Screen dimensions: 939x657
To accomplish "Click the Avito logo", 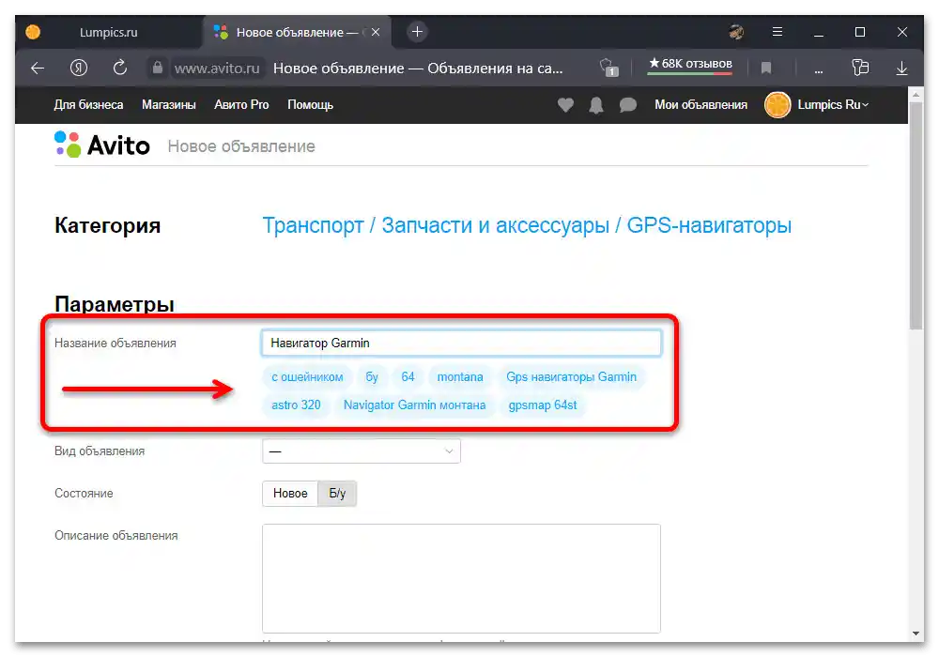I will (x=101, y=145).
